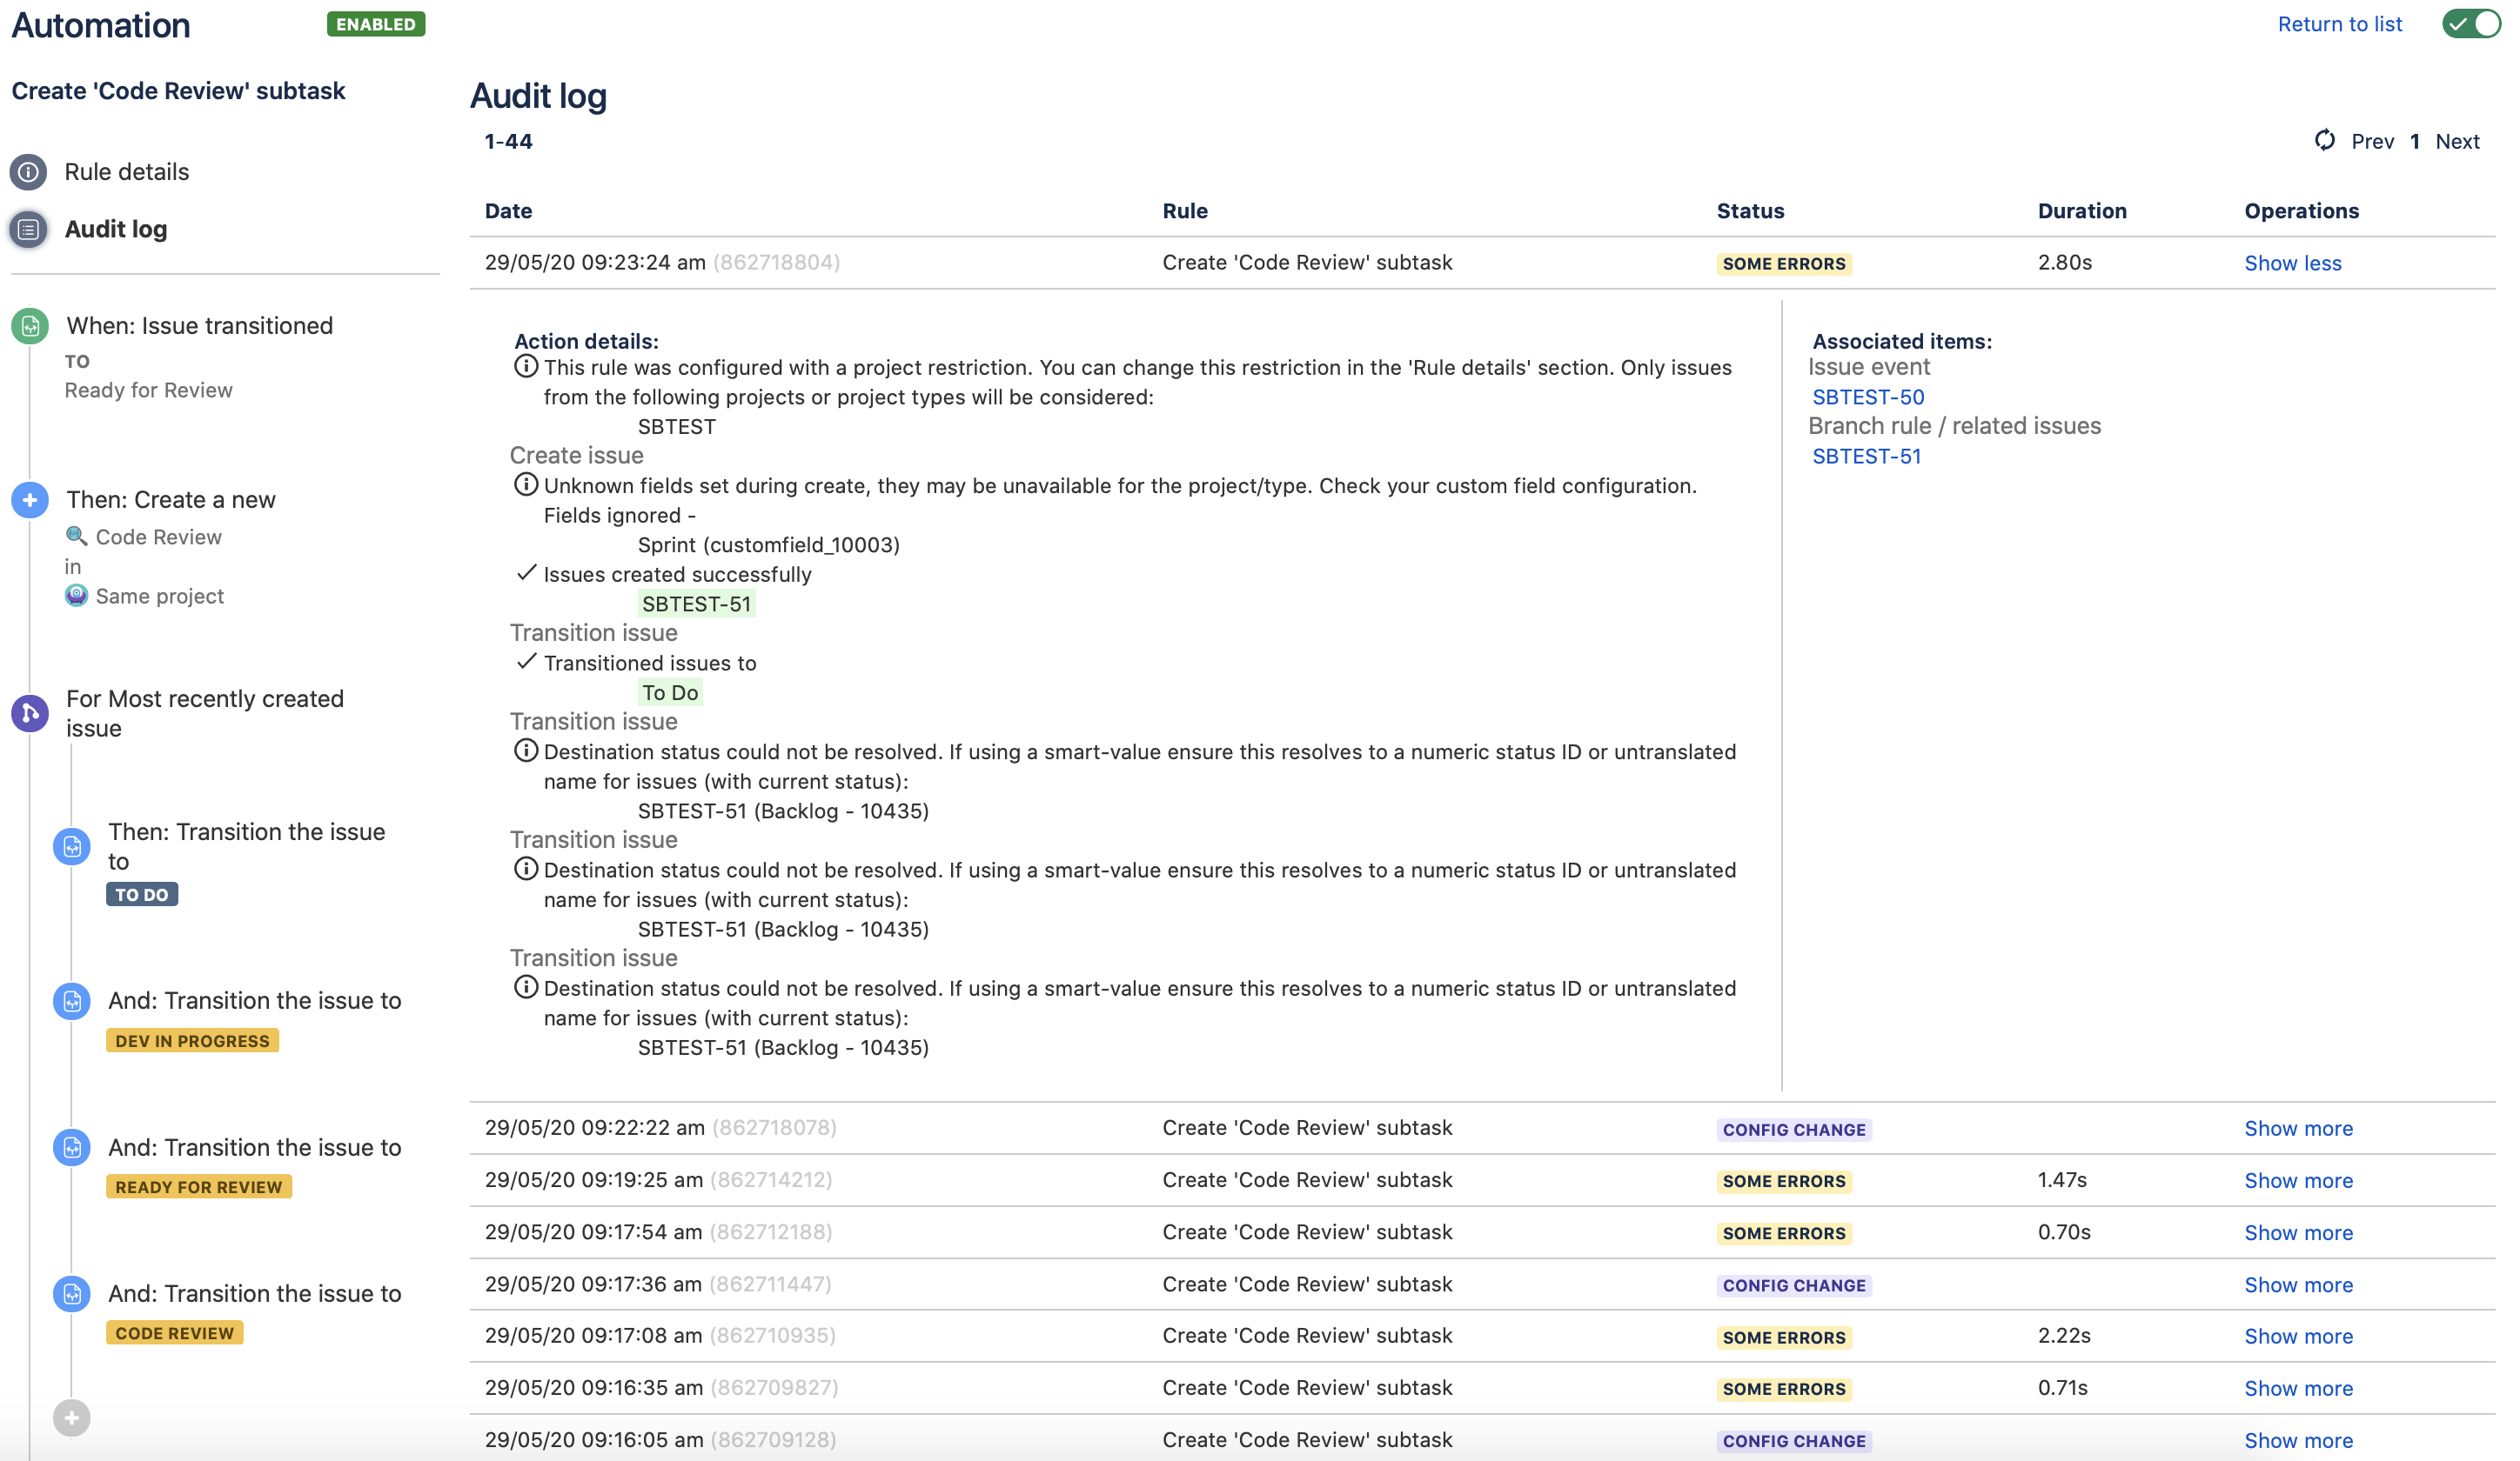Expand Show more on the 09:19:25 entry
The width and height of the screenshot is (2520, 1461).
(2299, 1180)
